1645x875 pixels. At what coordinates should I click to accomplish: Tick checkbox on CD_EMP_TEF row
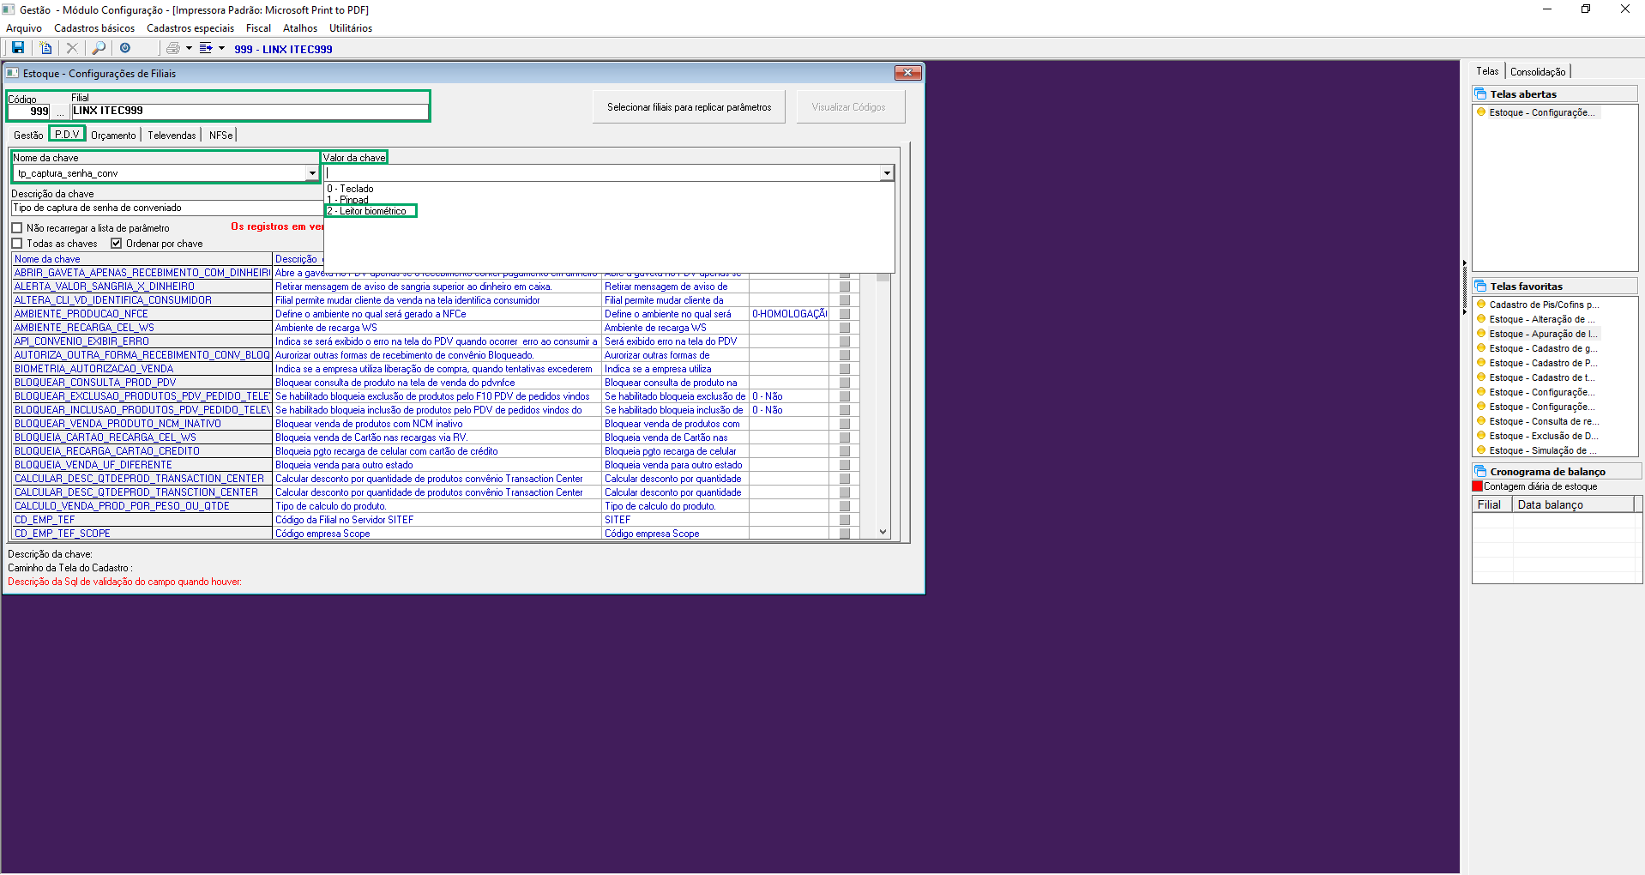coord(845,520)
